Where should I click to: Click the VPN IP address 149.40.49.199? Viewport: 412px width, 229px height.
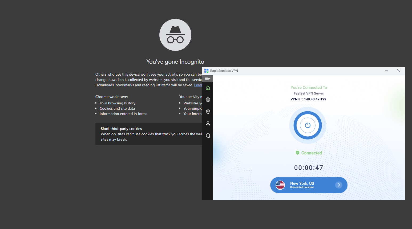[x=315, y=99]
